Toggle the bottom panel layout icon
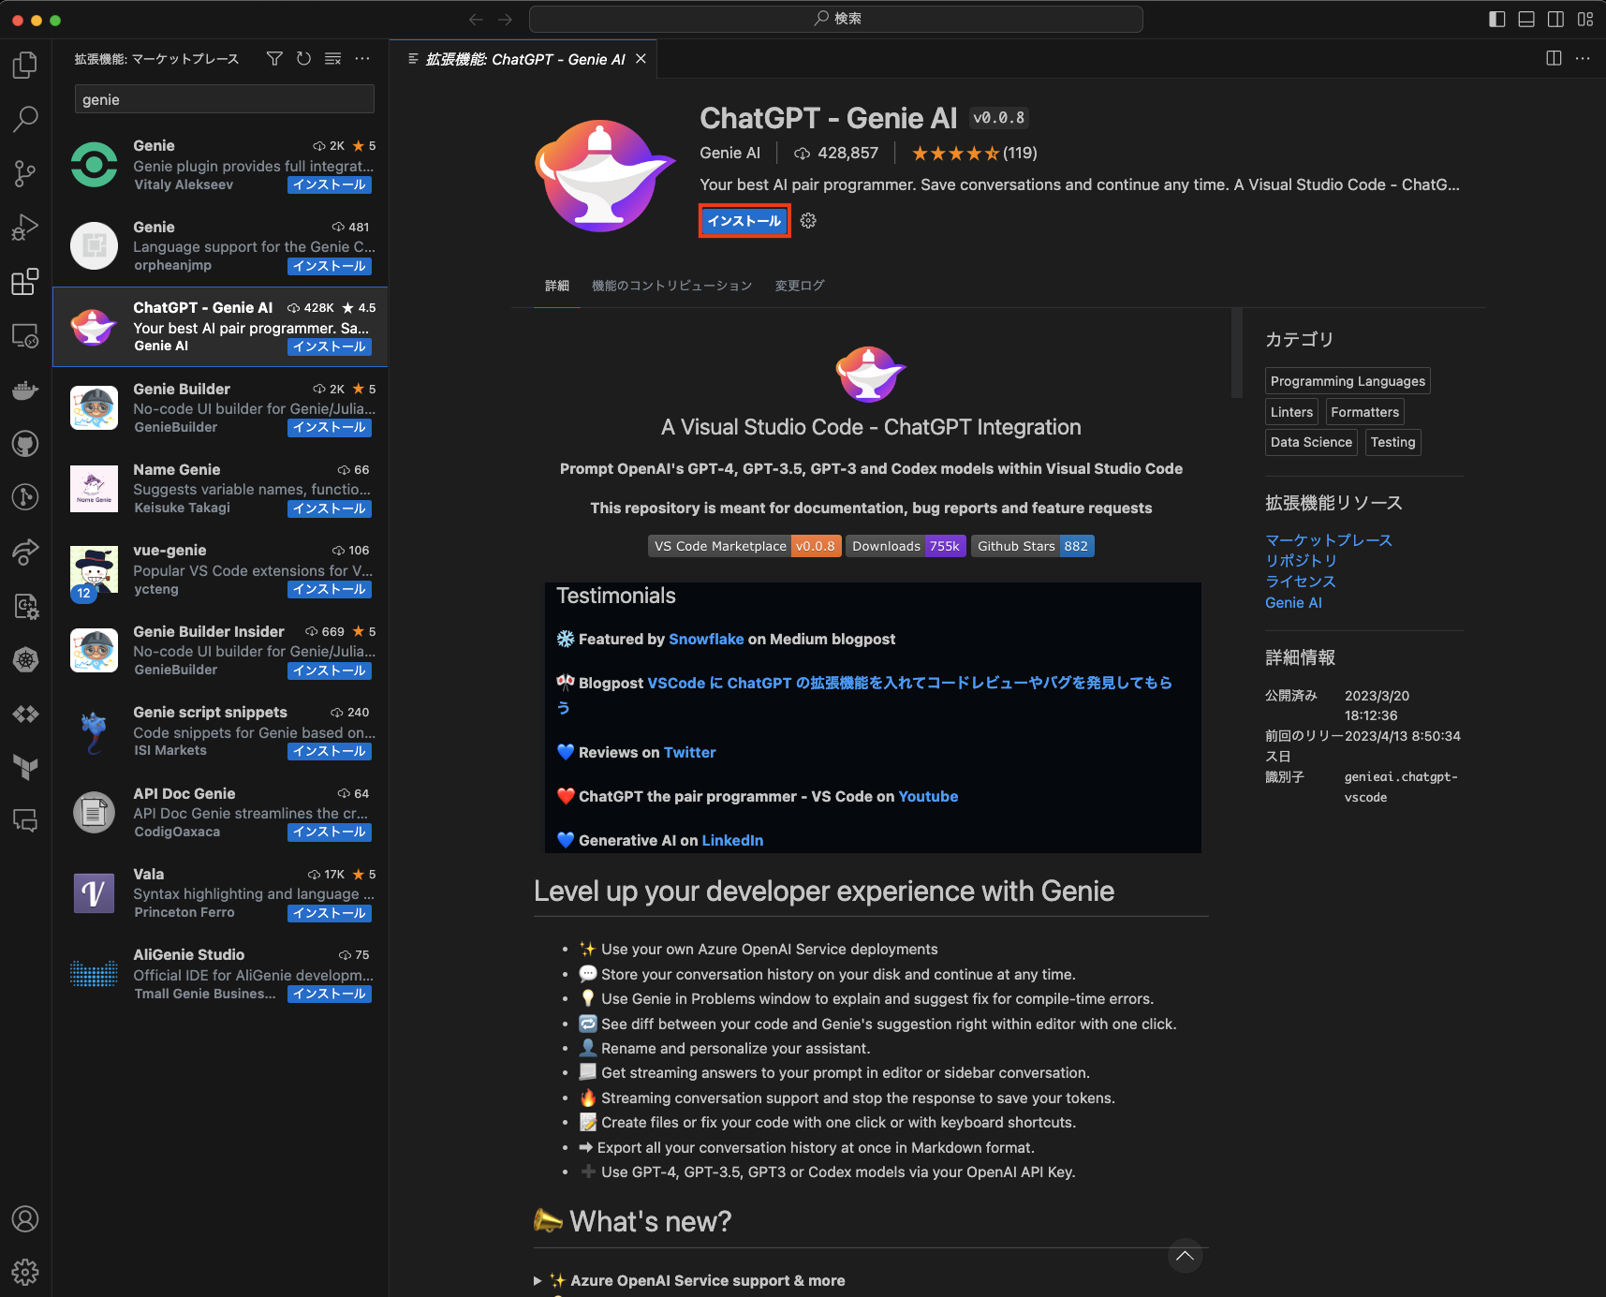 pyautogui.click(x=1526, y=19)
